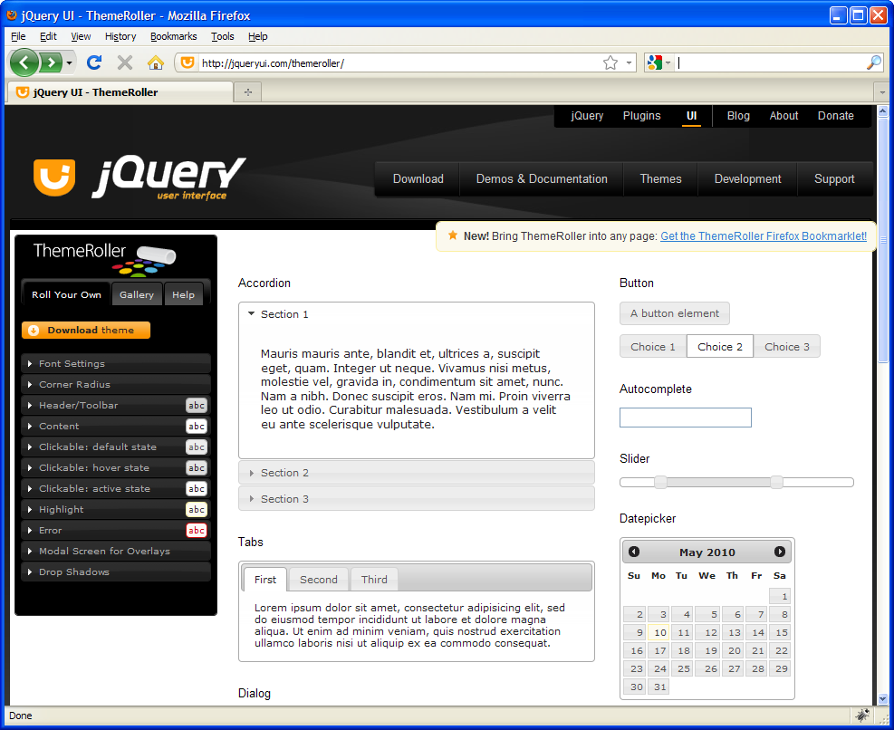This screenshot has width=894, height=730.
Task: Click the Firefox forward arrow button
Action: pos(50,62)
